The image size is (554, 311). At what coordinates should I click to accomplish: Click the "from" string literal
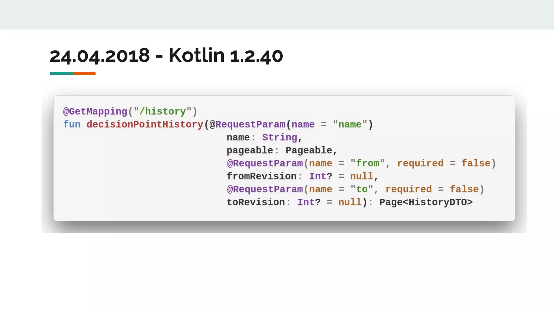(x=368, y=163)
